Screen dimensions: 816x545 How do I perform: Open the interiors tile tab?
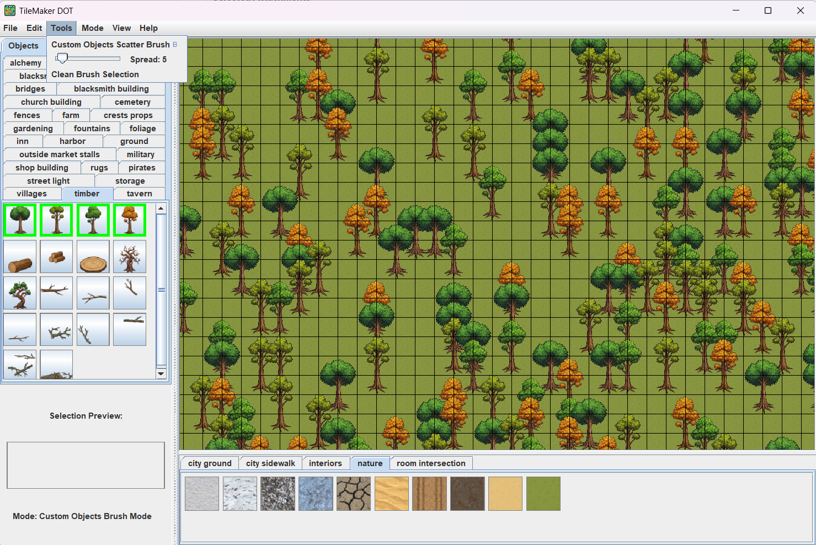tap(326, 463)
